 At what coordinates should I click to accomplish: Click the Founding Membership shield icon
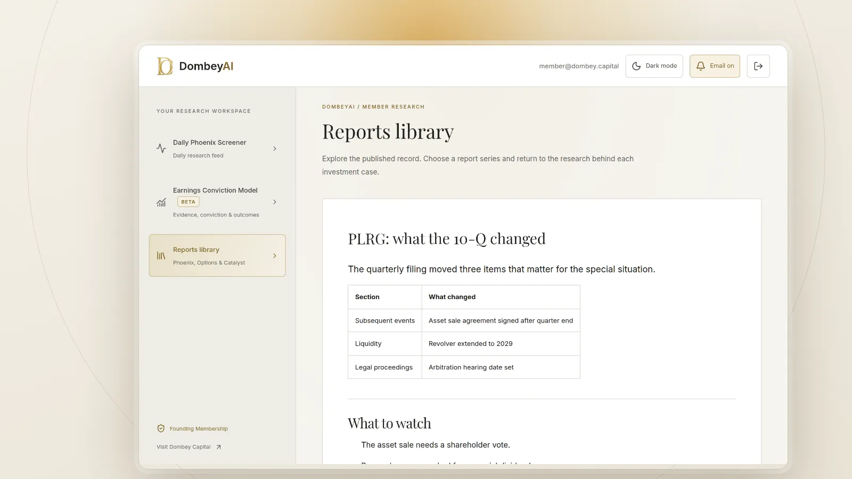tap(161, 428)
